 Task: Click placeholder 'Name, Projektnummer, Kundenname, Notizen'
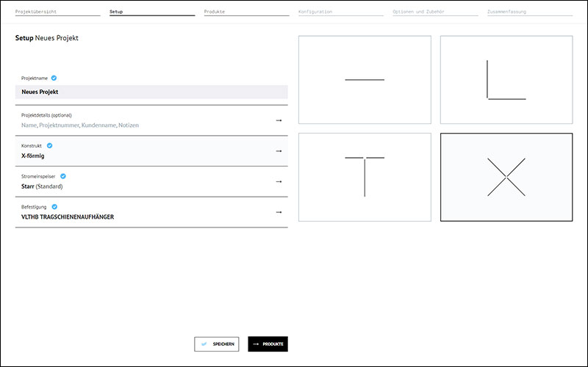[x=80, y=126]
